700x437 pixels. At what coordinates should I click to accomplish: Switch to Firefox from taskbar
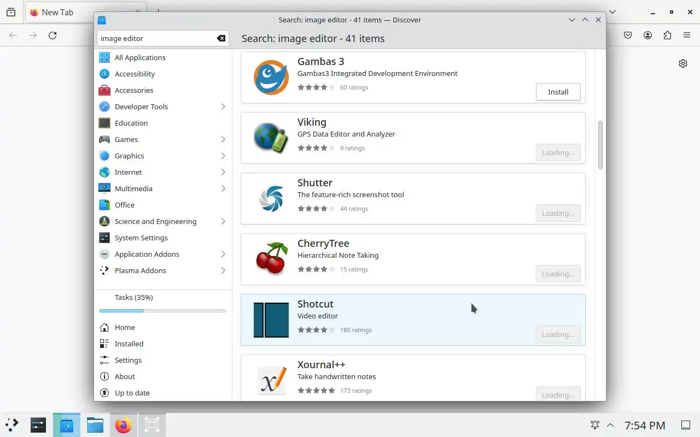(x=124, y=425)
